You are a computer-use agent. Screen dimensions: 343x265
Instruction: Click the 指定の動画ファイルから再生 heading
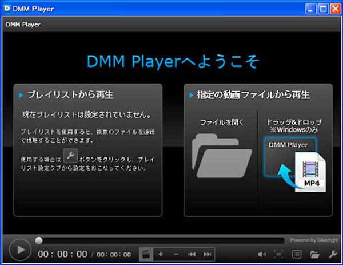[253, 95]
